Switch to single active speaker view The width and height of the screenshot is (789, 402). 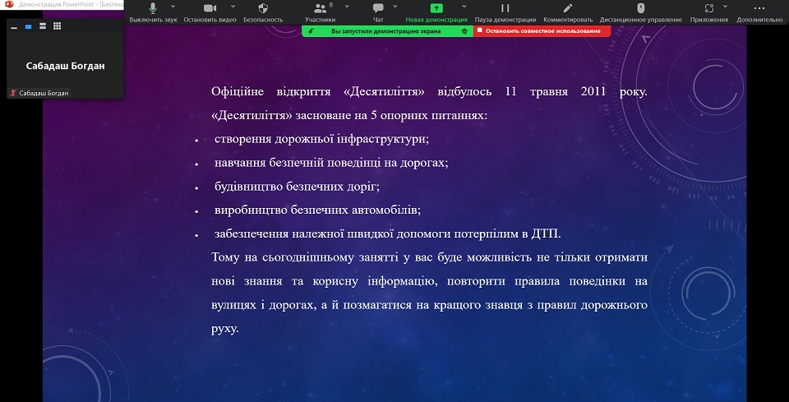[29, 26]
